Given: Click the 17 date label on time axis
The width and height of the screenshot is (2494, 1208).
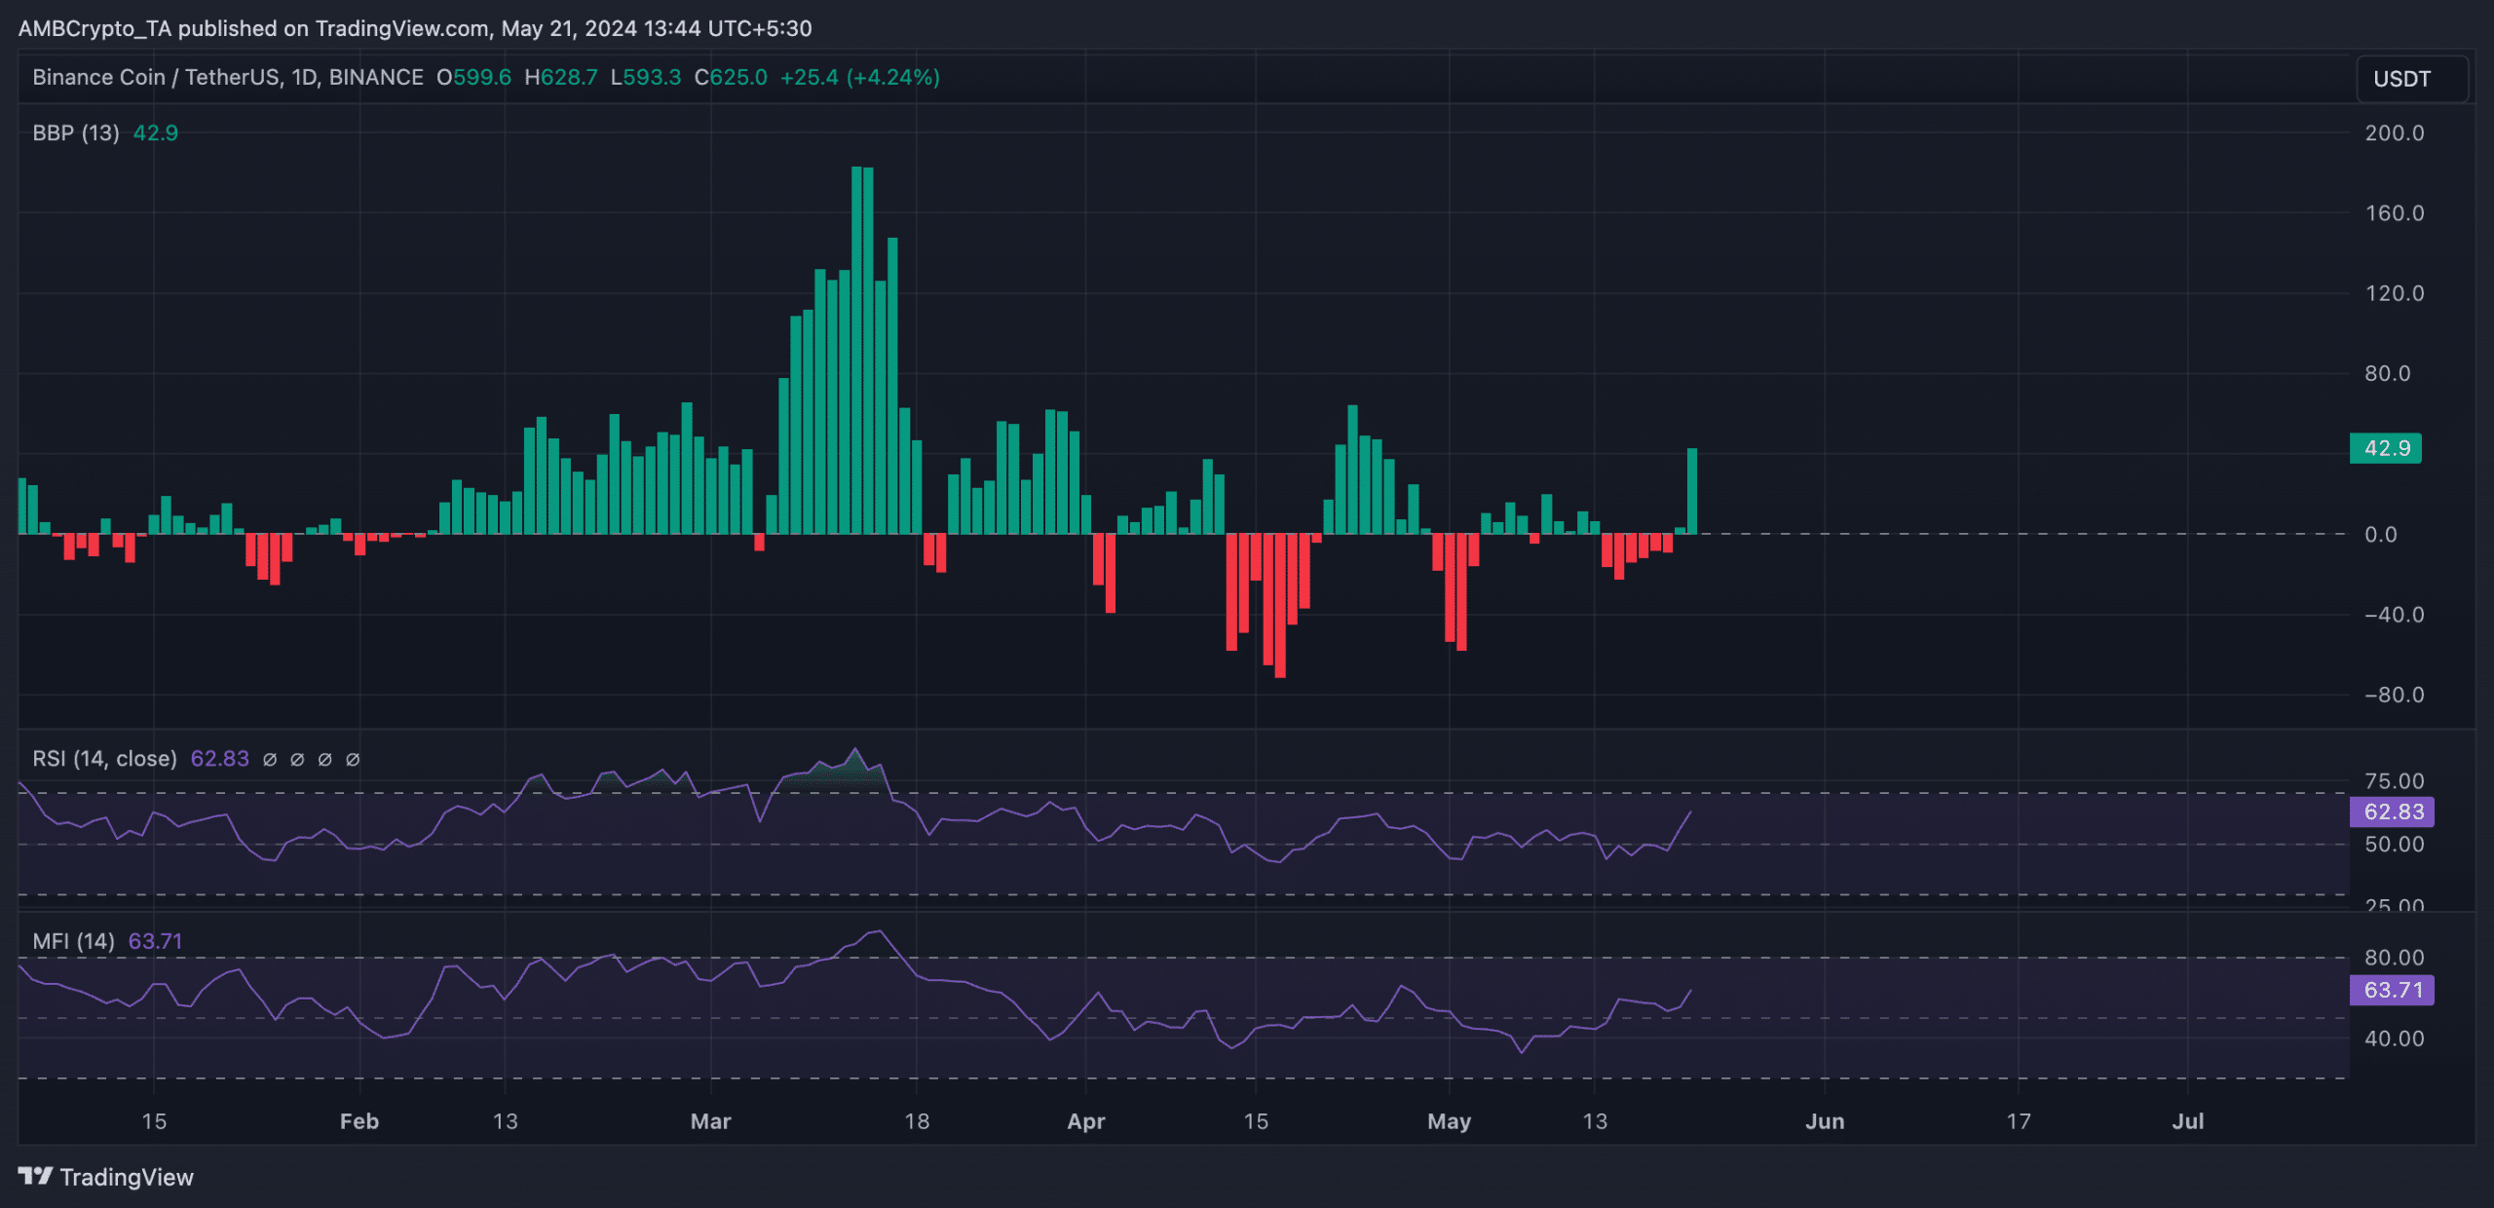Looking at the screenshot, I should point(2019,1121).
